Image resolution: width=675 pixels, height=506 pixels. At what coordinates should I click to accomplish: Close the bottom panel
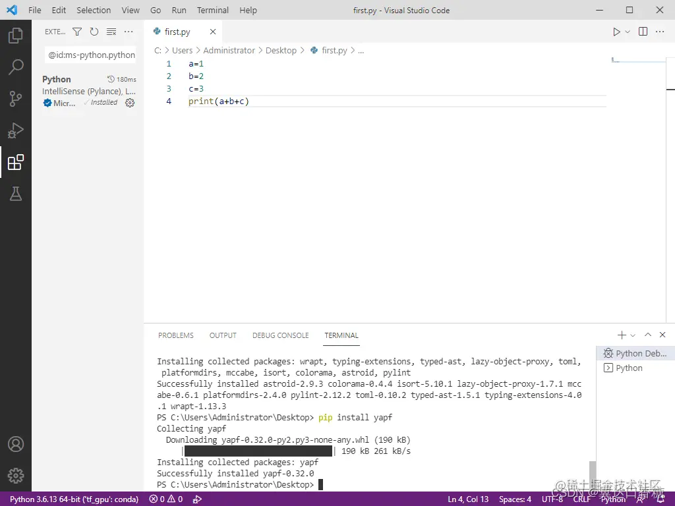coord(662,335)
